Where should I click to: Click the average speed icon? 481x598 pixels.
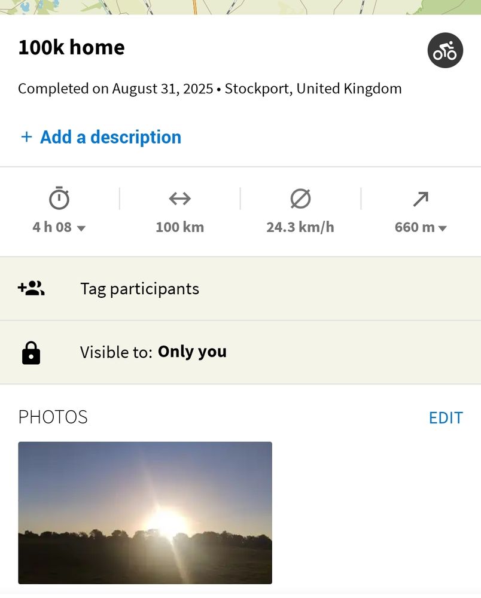point(300,199)
